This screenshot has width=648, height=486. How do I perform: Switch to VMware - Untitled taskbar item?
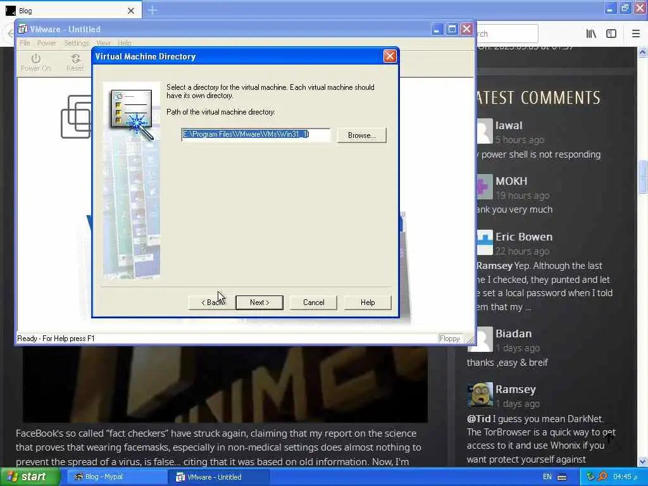click(219, 477)
